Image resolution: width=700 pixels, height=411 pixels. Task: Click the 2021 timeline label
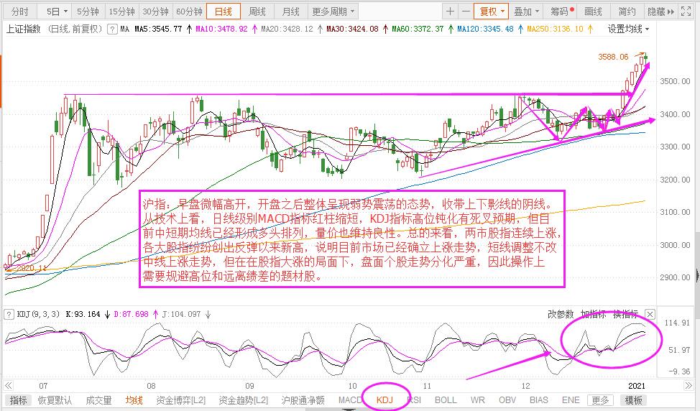click(637, 386)
